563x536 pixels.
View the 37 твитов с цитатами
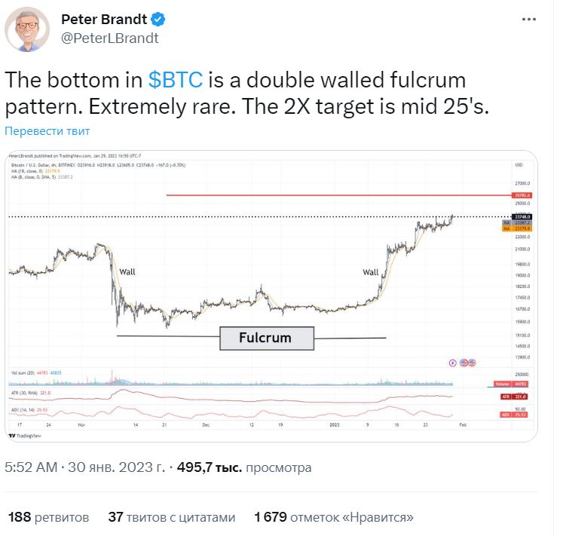coord(172,517)
